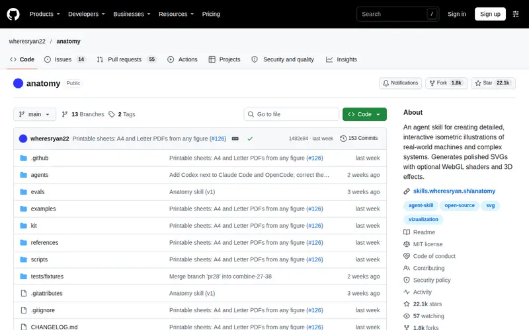The image size is (529, 330).
Task: Click the kit folder icon
Action: tap(23, 226)
